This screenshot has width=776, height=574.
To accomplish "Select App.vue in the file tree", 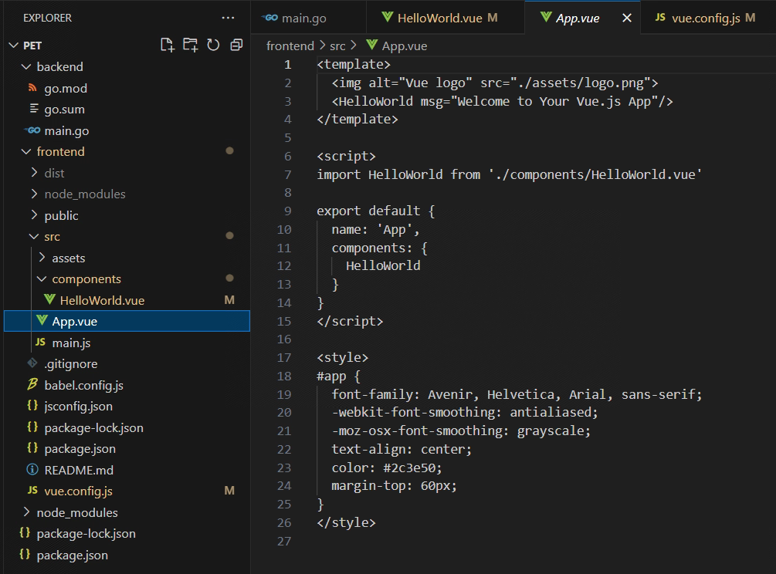I will click(127, 322).
